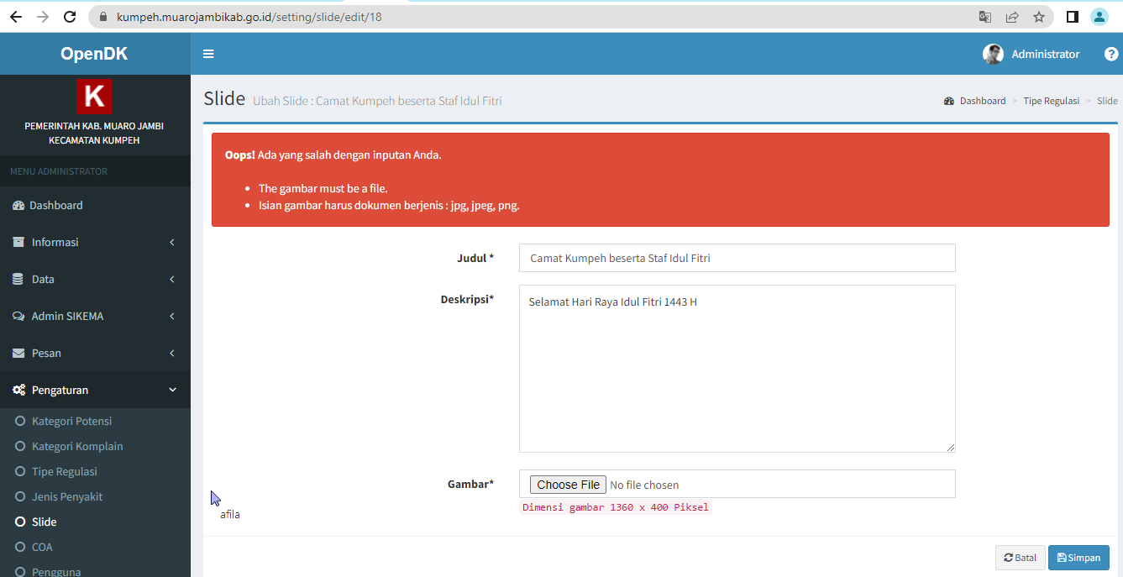The image size is (1123, 577).
Task: Click the Batal button
Action: coord(1020,557)
